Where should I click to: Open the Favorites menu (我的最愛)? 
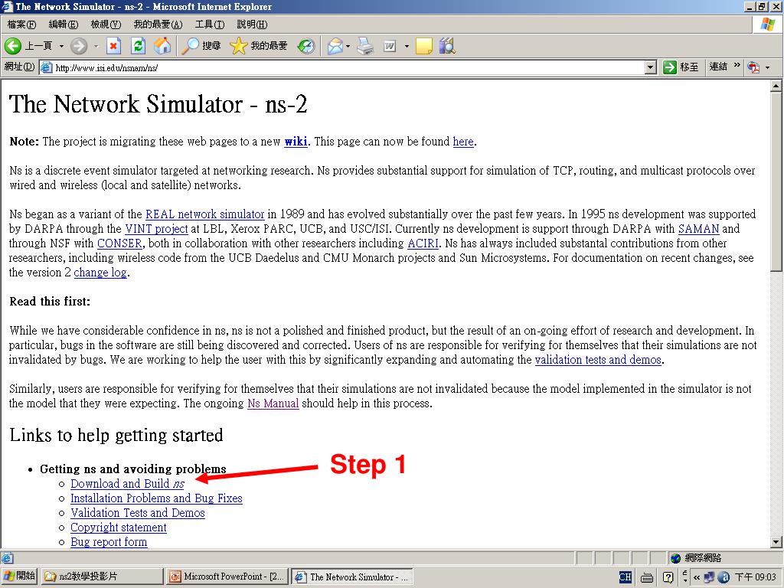click(158, 24)
